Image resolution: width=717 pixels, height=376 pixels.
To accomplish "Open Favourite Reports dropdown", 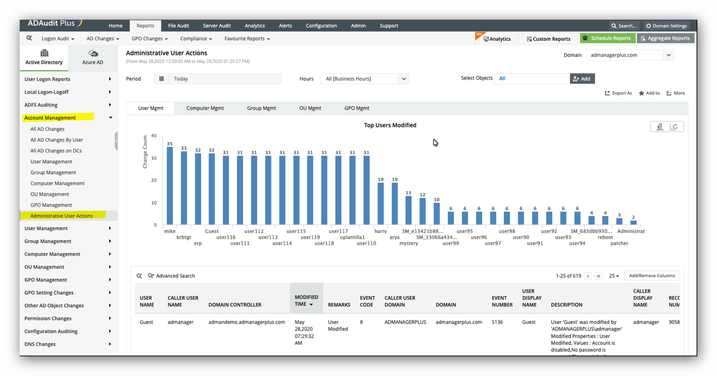I will (x=247, y=38).
